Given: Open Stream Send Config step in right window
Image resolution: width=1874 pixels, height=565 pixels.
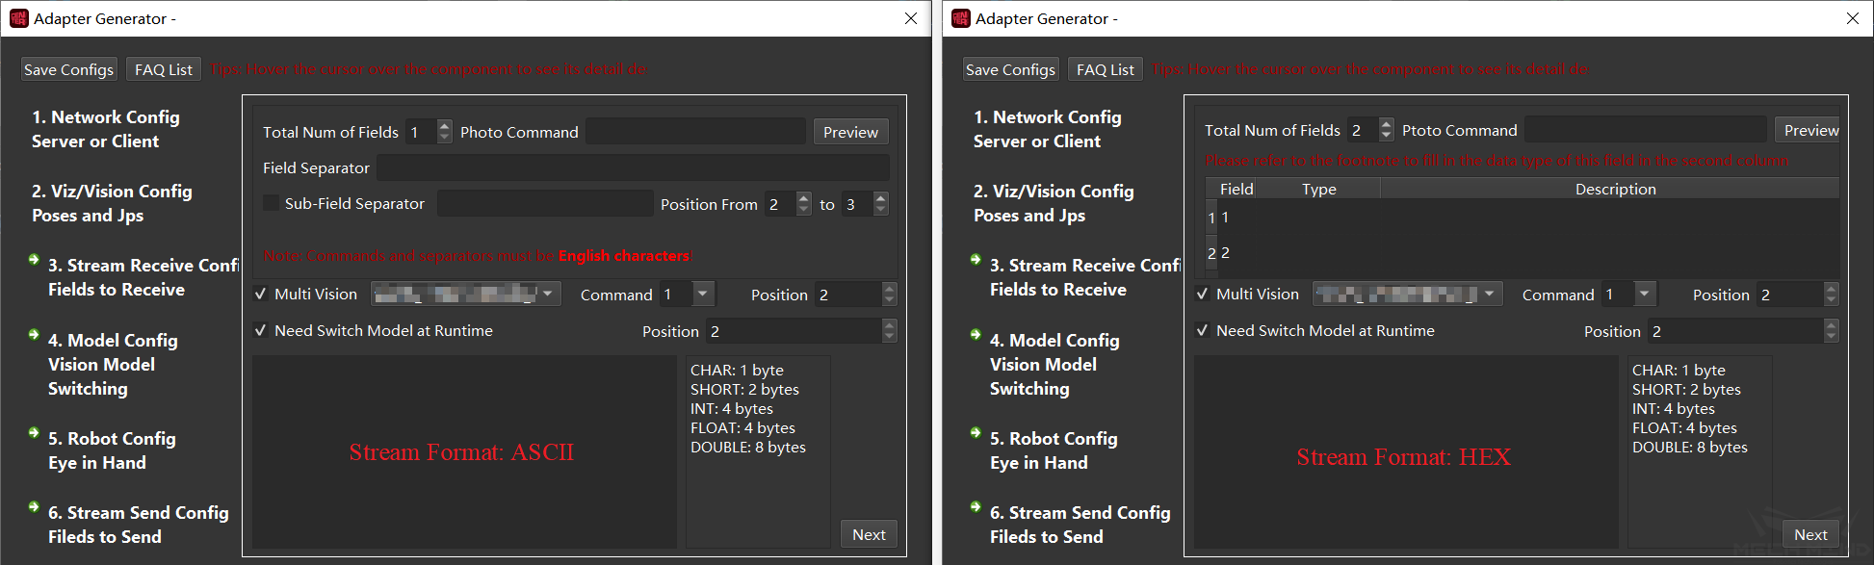Looking at the screenshot, I should (x=1080, y=525).
